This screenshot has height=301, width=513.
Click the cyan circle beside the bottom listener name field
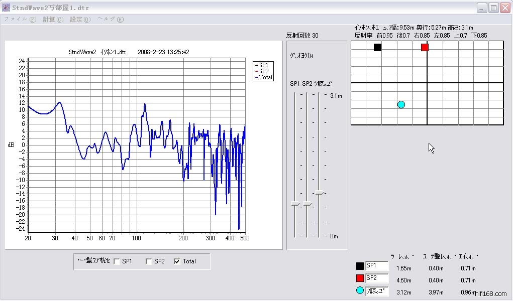360,291
